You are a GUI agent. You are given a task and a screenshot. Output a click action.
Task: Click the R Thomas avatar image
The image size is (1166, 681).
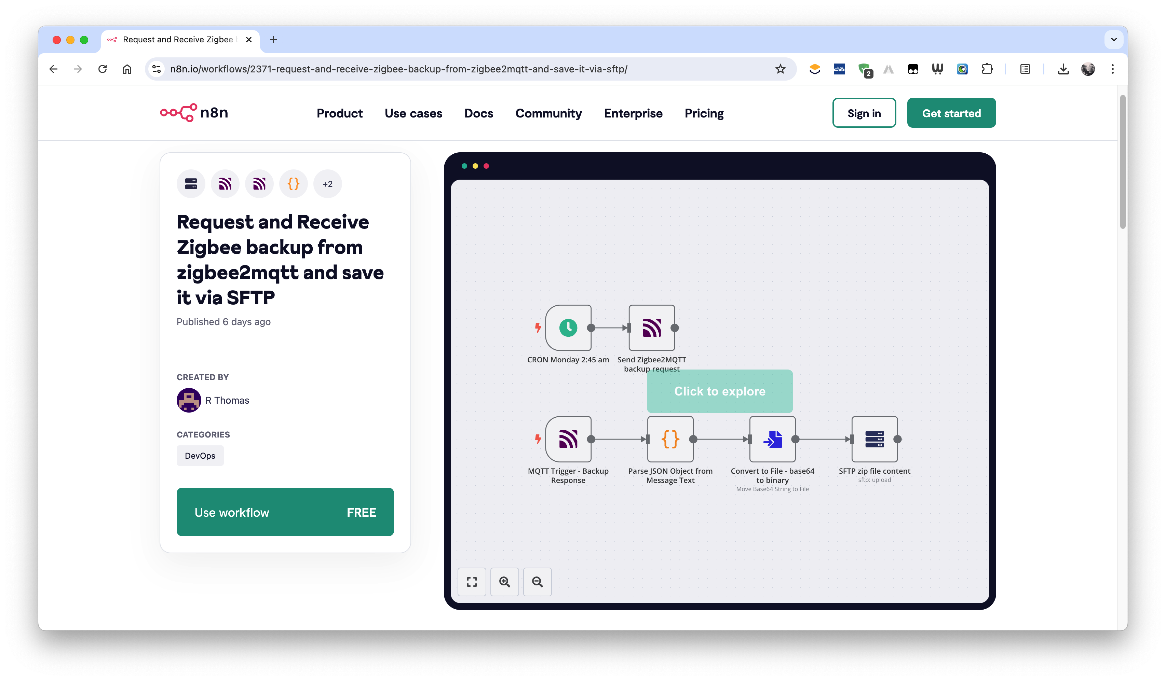tap(189, 400)
